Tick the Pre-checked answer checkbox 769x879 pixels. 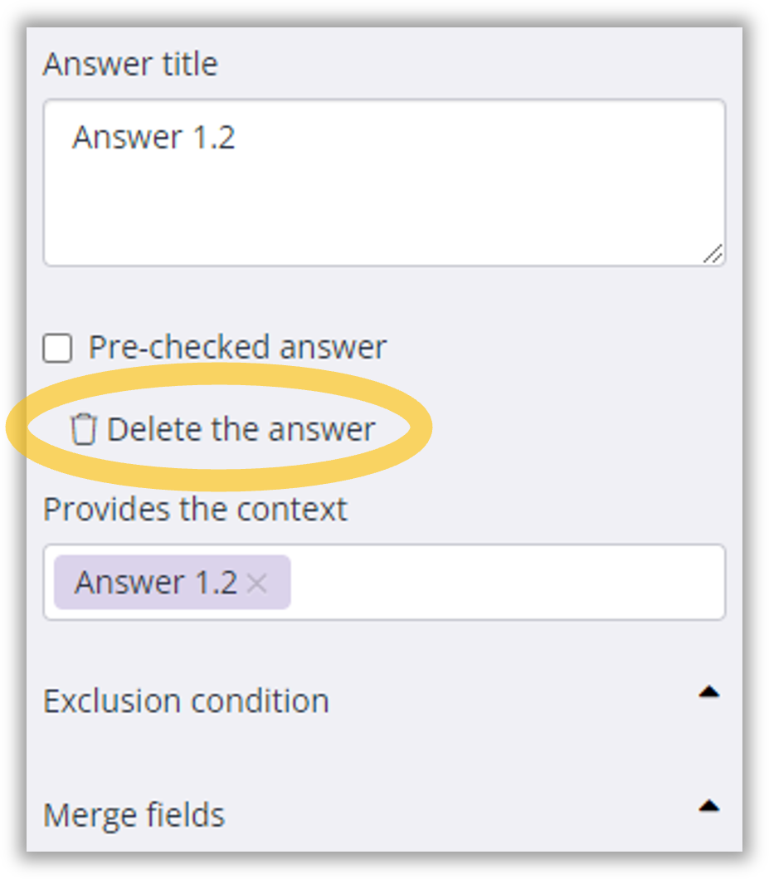pyautogui.click(x=57, y=349)
